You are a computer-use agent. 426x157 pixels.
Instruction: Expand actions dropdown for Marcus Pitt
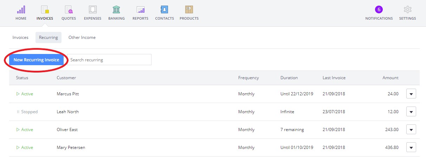(x=411, y=94)
